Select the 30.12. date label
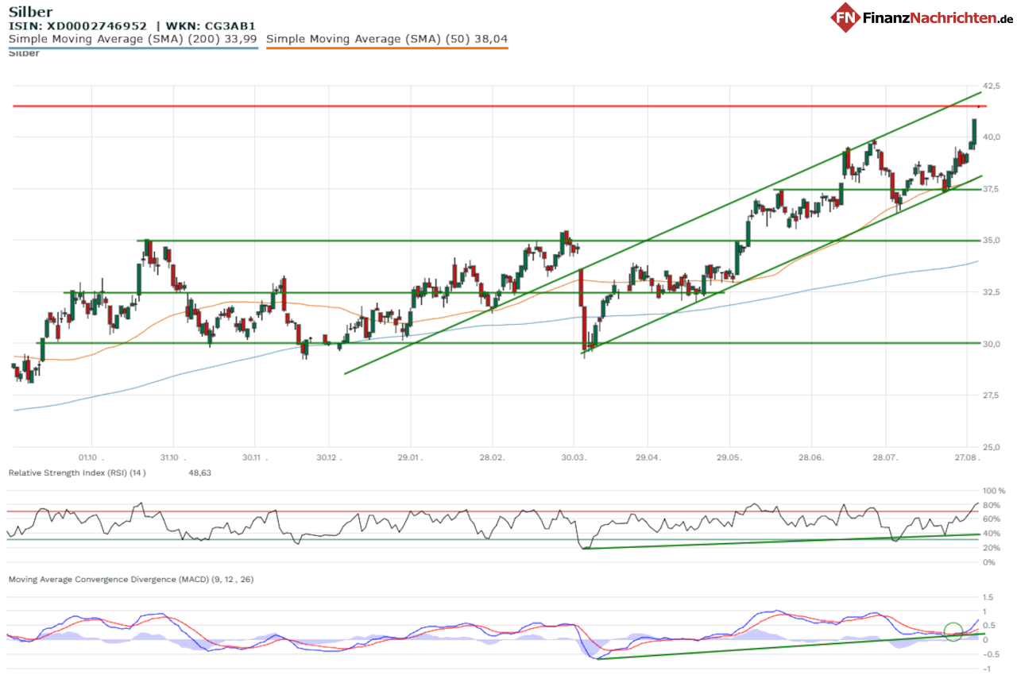The image size is (1017, 675). 329,457
